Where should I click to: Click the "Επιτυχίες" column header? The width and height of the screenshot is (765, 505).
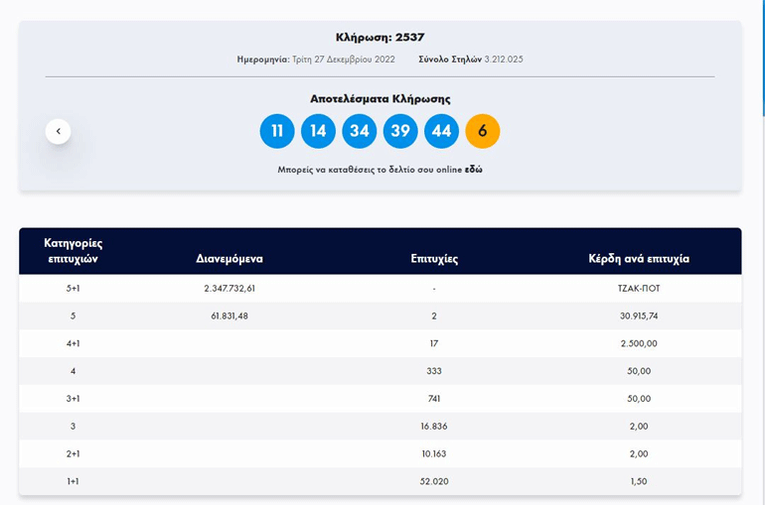pos(434,259)
